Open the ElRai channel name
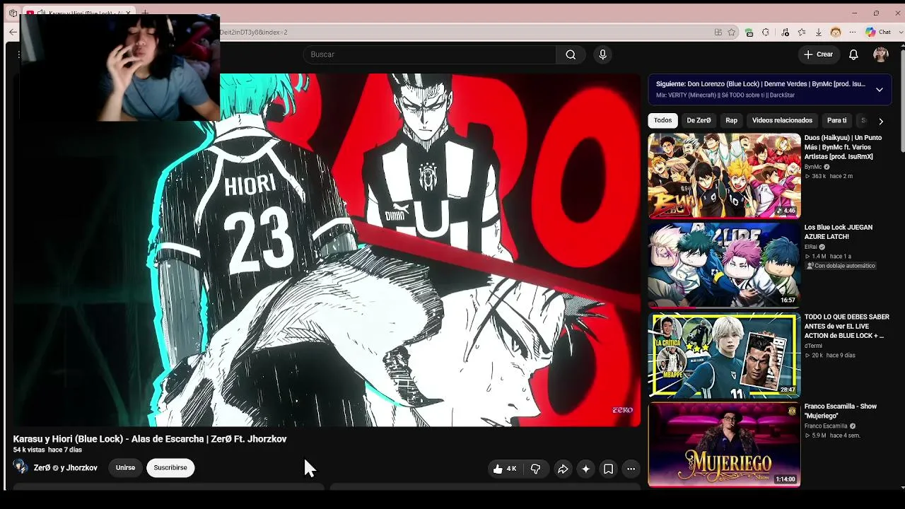The height and width of the screenshot is (509, 905). click(x=810, y=247)
